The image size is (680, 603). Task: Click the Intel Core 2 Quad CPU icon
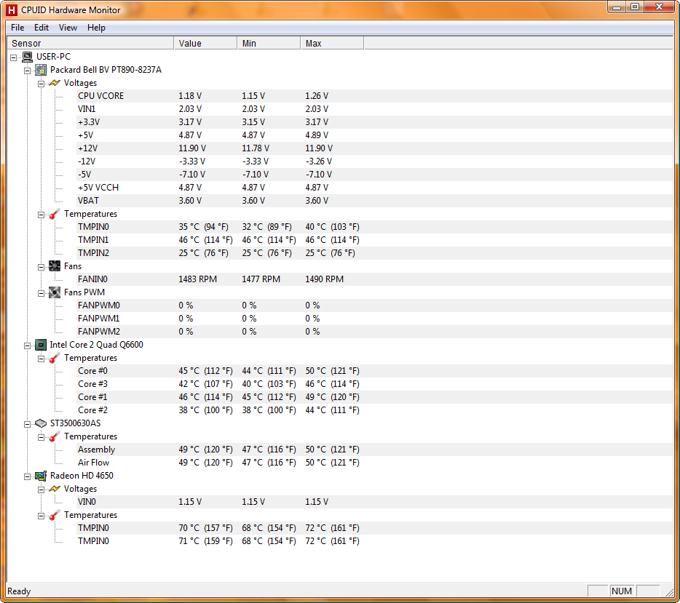click(41, 345)
